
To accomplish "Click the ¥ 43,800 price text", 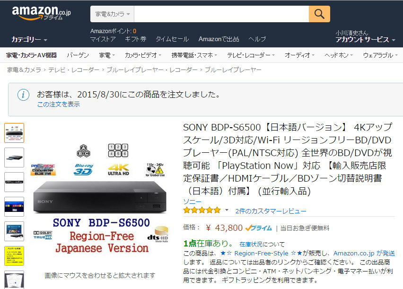I will click(x=224, y=228).
